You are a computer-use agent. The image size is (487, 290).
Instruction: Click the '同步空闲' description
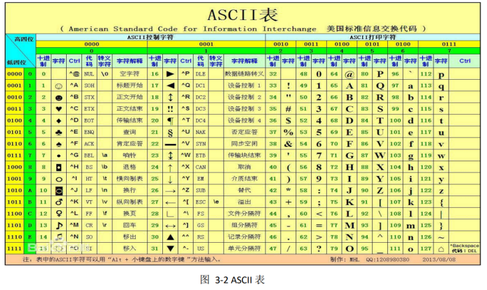[244, 144]
